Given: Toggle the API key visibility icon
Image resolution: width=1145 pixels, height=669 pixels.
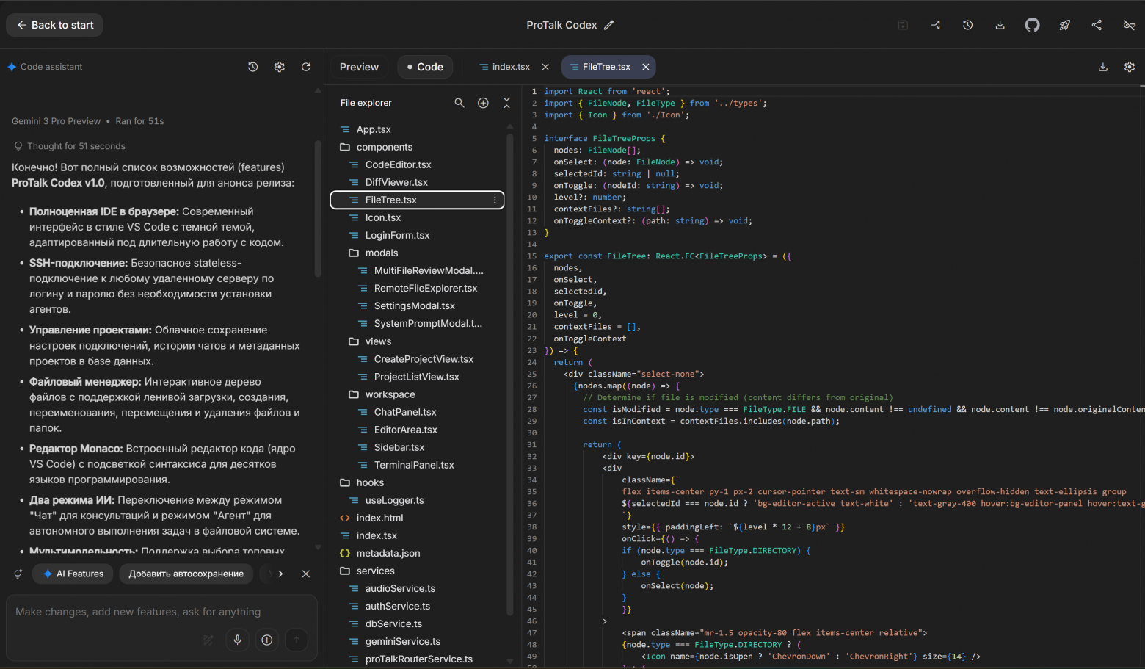Looking at the screenshot, I should (1129, 25).
